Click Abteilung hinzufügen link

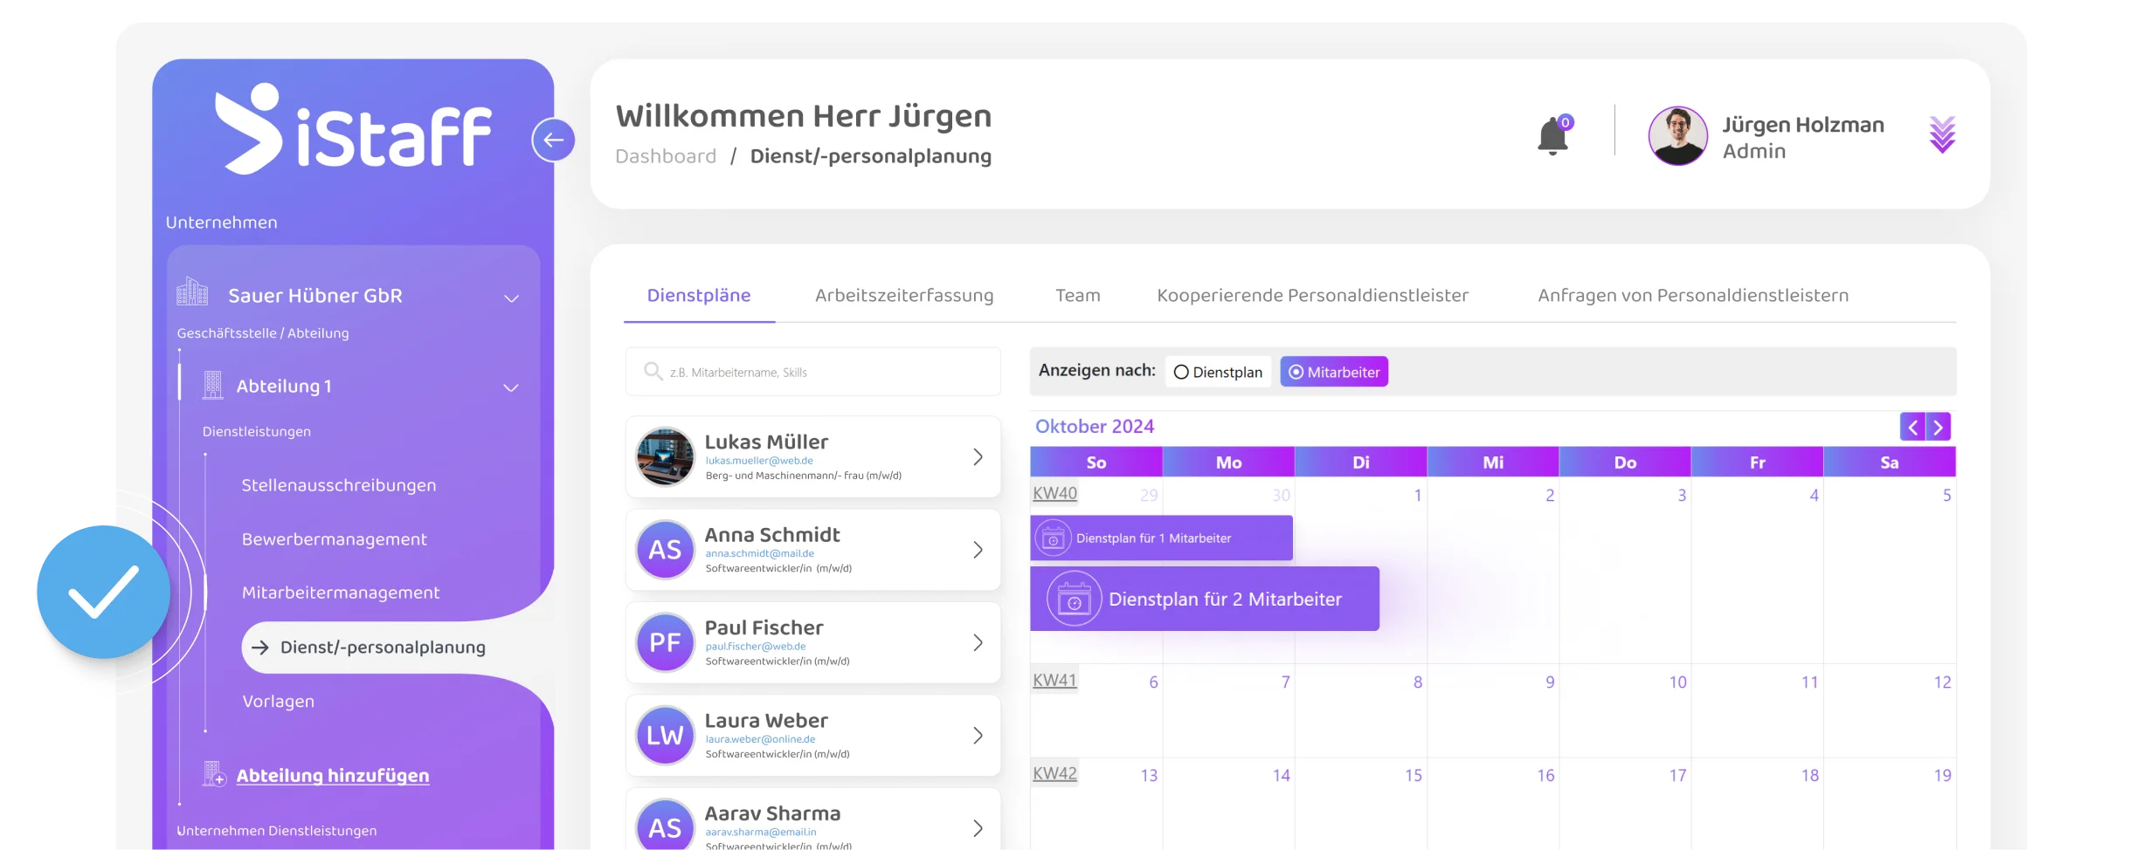click(x=332, y=776)
